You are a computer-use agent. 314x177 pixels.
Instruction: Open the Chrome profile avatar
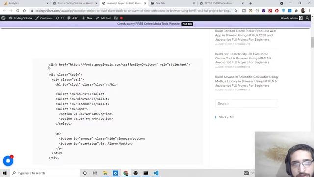[x=303, y=11]
